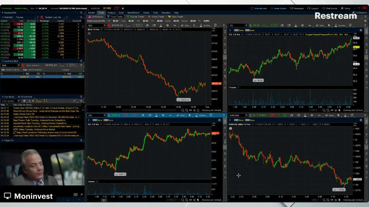369x207 pixels.
Task: Open /CL chart symbol dropdown
Action: pos(246,25)
